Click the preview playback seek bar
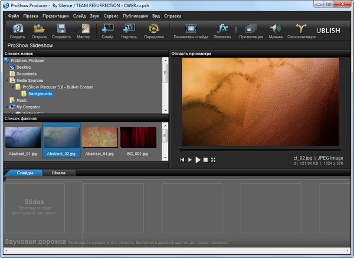 (258, 150)
